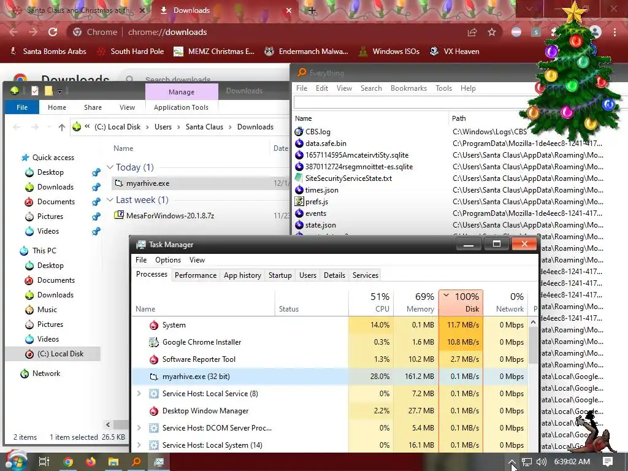Select Documents under Quick access

coord(56,202)
